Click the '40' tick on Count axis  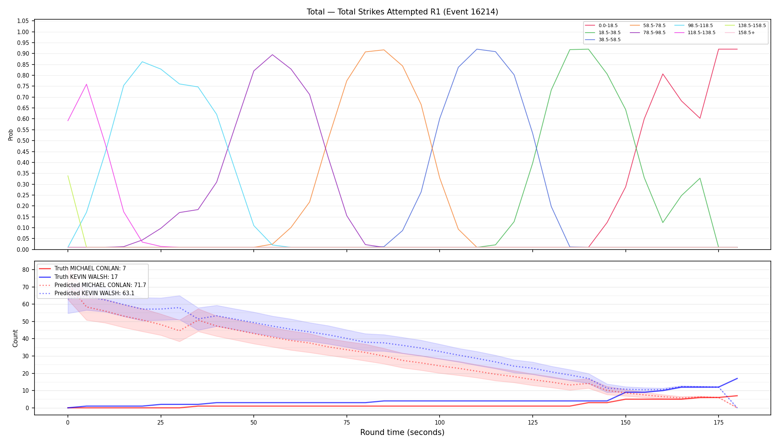pos(26,339)
